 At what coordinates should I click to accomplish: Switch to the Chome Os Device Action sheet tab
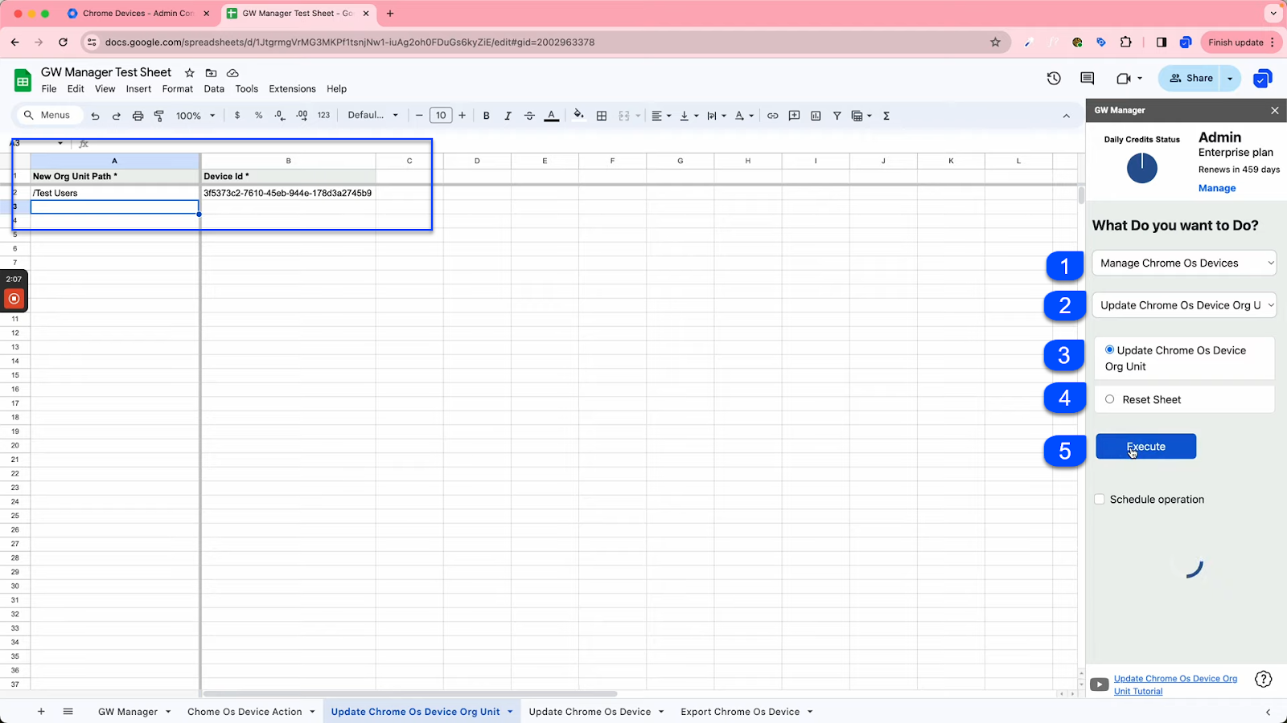[x=251, y=712]
